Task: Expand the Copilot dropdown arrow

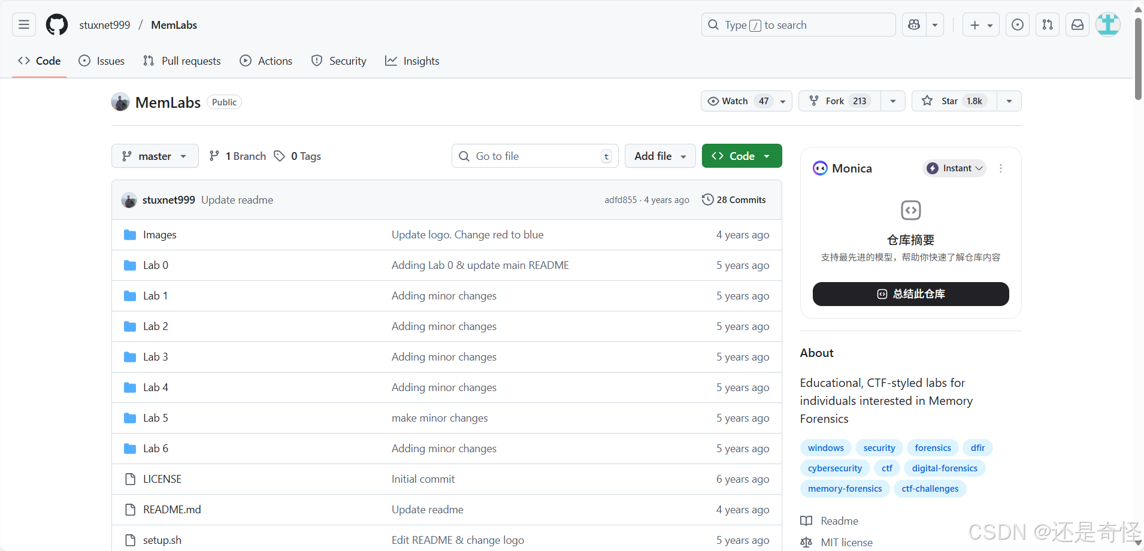Action: 935,25
